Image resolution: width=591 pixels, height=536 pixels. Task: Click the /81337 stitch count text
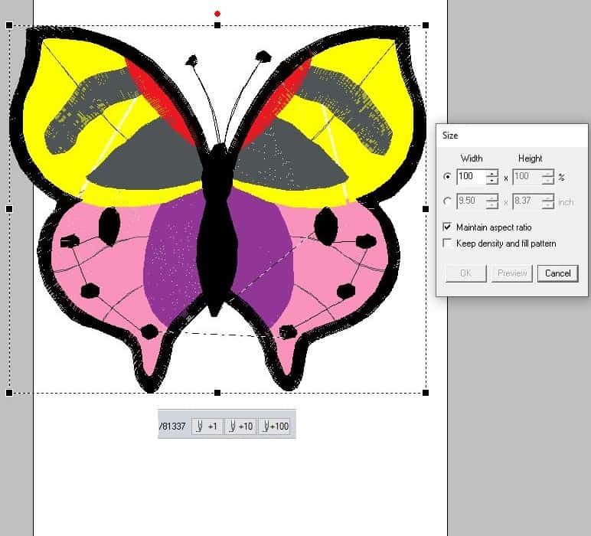(172, 427)
